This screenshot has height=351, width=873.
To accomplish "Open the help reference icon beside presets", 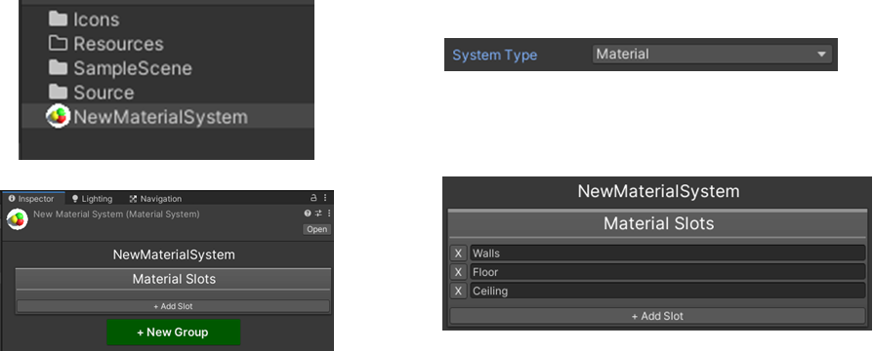I will [308, 214].
